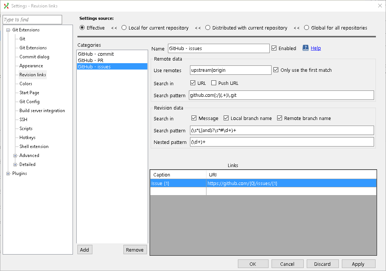The width and height of the screenshot is (386, 271).
Task: Click the Remote data Search pattern field
Action: [x=281, y=95]
